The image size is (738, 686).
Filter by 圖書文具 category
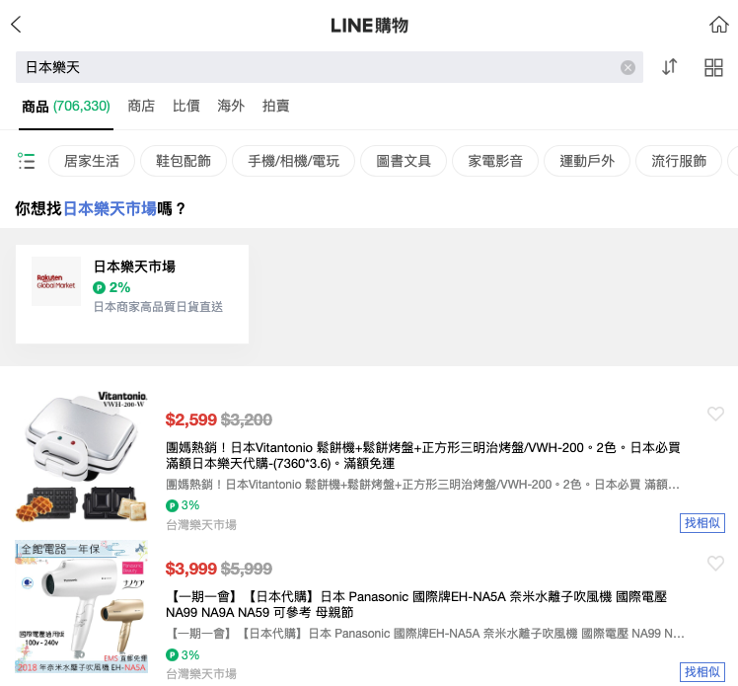tap(404, 161)
